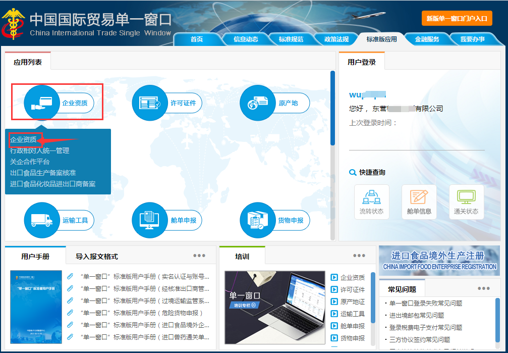Viewport: 508px width, 353px height.
Task: Click the application list vertical scrollbar
Action: click(x=332, y=109)
